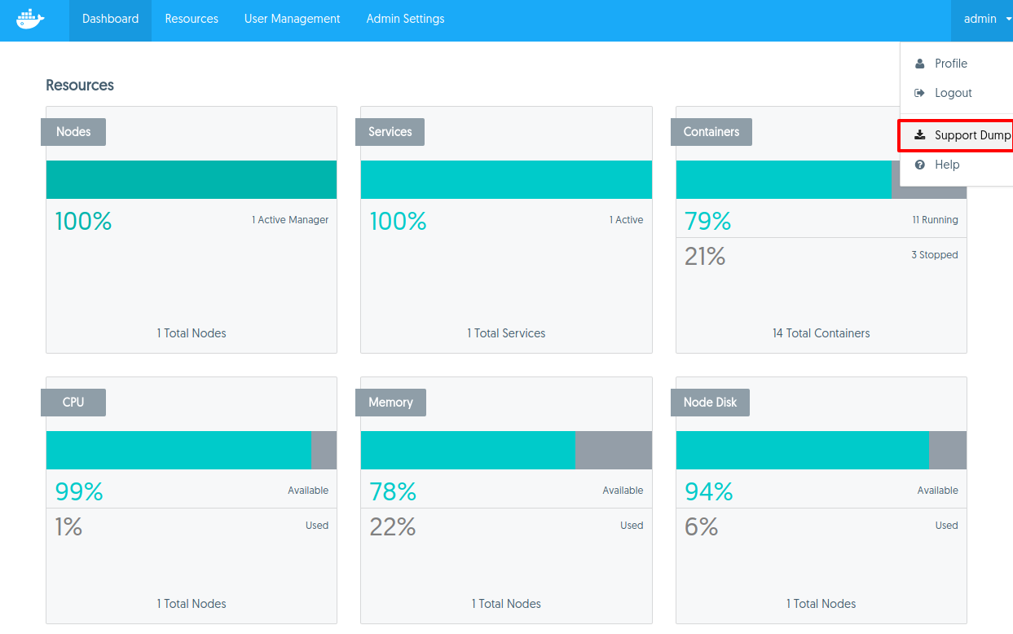Viewport: 1013px width, 634px height.
Task: Expand the admin dropdown caret
Action: [x=1008, y=20]
